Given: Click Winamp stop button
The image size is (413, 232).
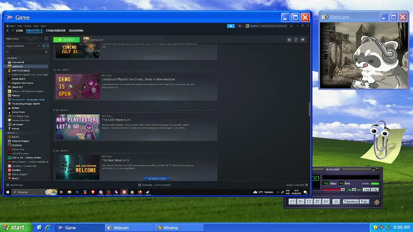Looking at the screenshot, I should coord(317,202).
